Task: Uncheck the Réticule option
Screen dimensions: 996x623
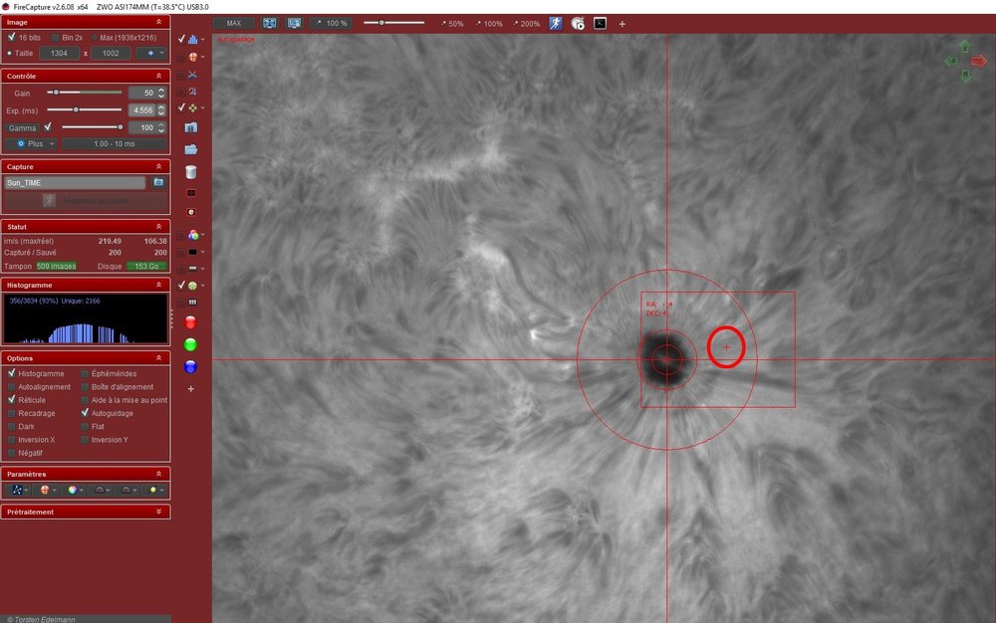Action: 11,400
